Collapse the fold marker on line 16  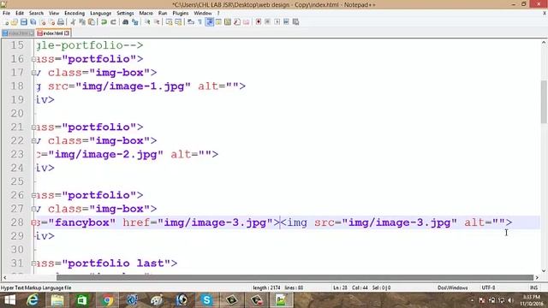[x=34, y=59]
